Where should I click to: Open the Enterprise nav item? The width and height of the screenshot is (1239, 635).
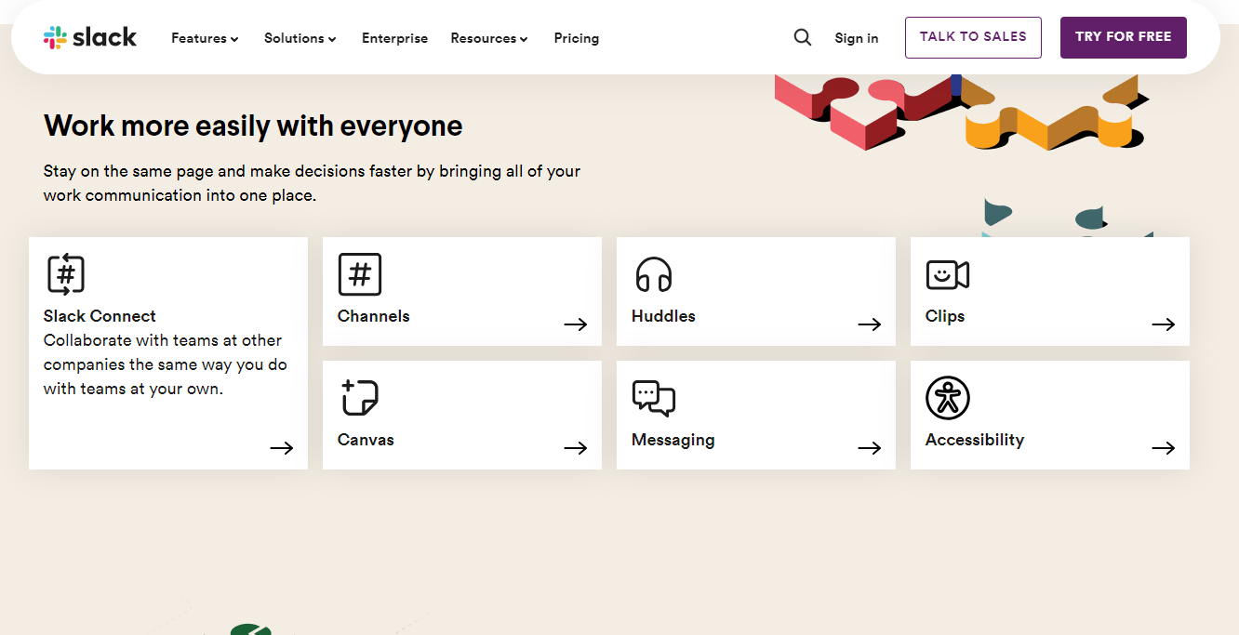394,38
